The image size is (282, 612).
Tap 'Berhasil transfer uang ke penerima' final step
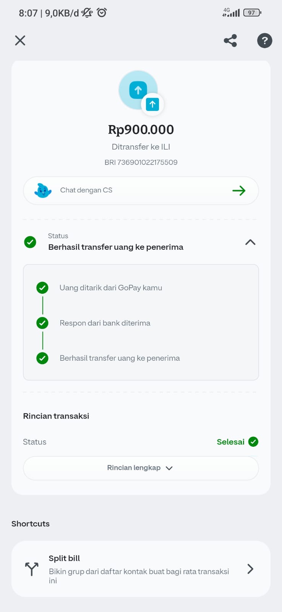[x=120, y=358]
